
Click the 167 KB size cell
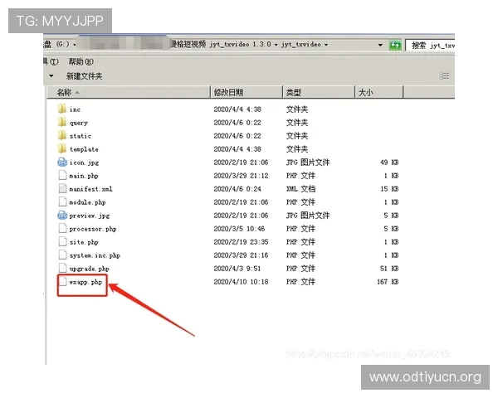388,282
